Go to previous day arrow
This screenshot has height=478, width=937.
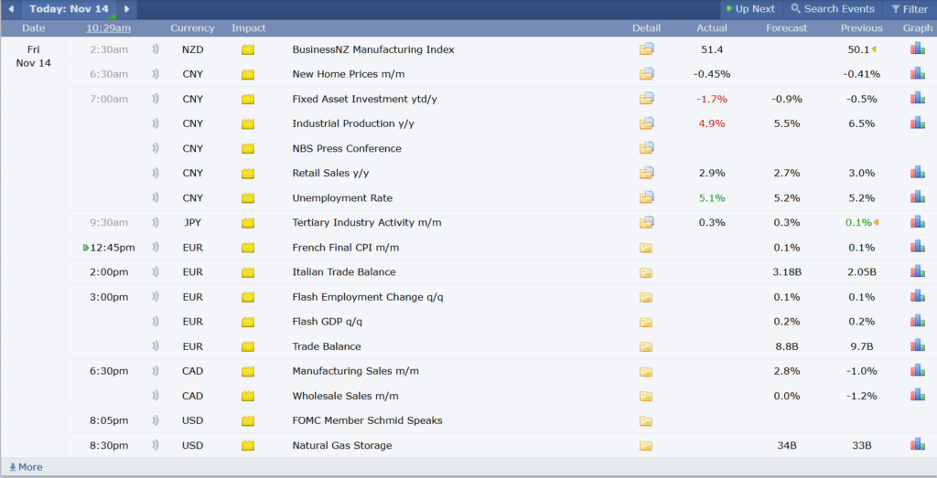pos(11,9)
